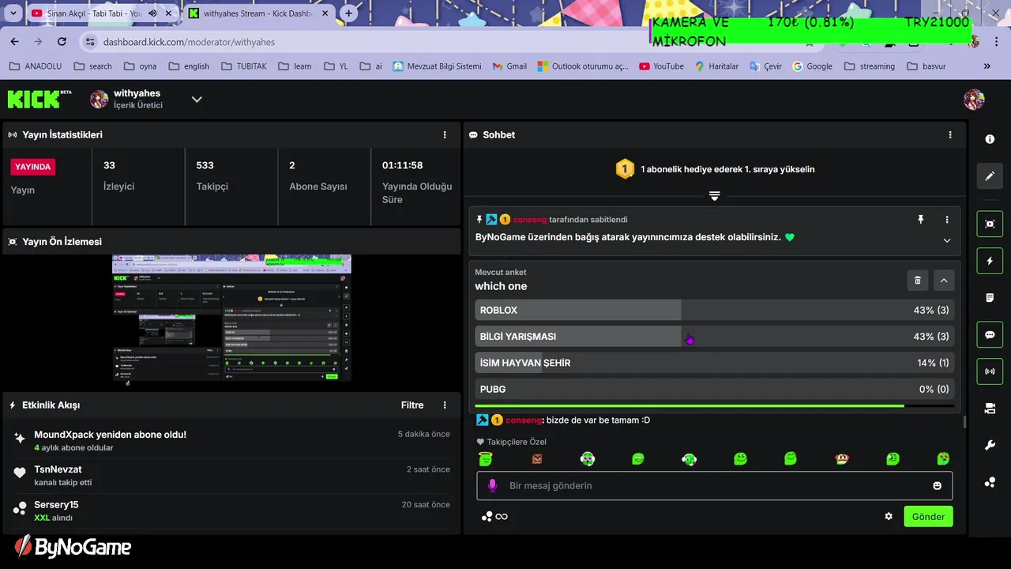Click the Gönder send button
The height and width of the screenshot is (569, 1011).
(x=928, y=517)
